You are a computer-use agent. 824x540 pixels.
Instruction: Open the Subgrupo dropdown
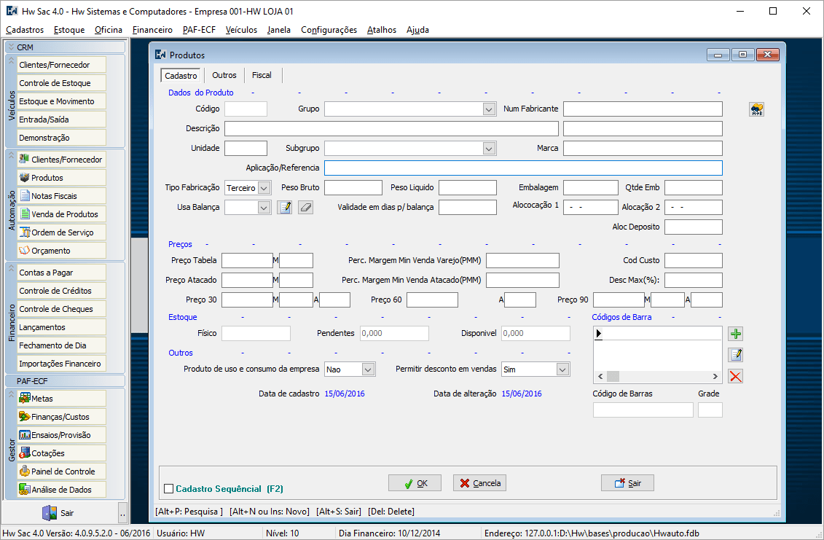490,149
